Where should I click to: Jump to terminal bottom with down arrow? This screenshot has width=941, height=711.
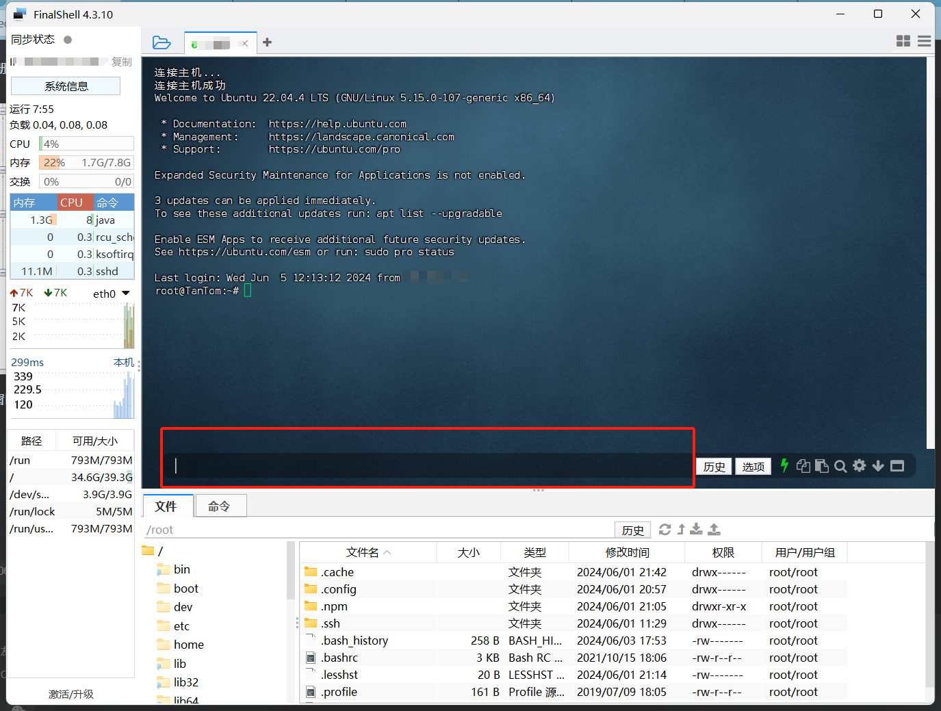(878, 466)
